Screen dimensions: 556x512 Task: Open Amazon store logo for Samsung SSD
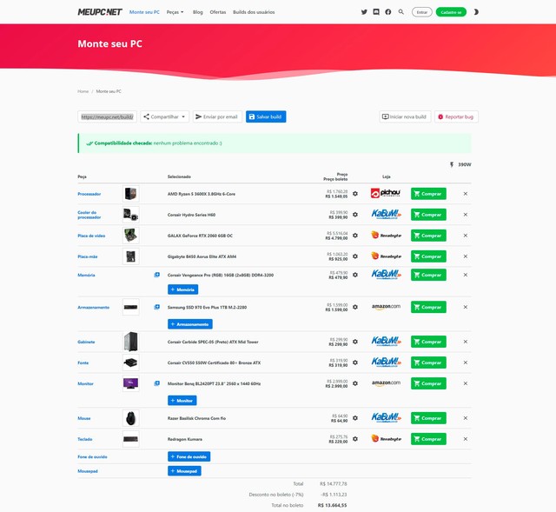click(386, 307)
